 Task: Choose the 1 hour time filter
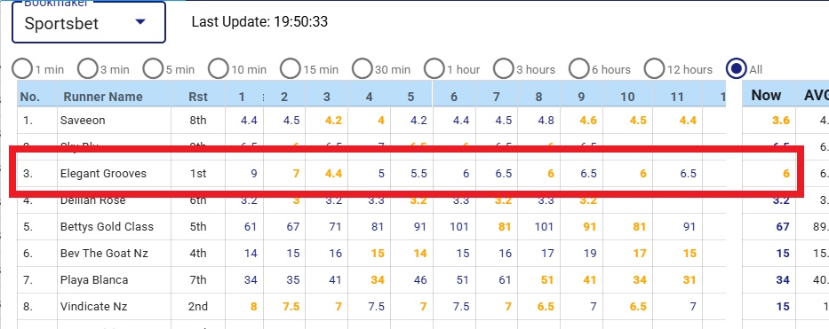click(434, 68)
